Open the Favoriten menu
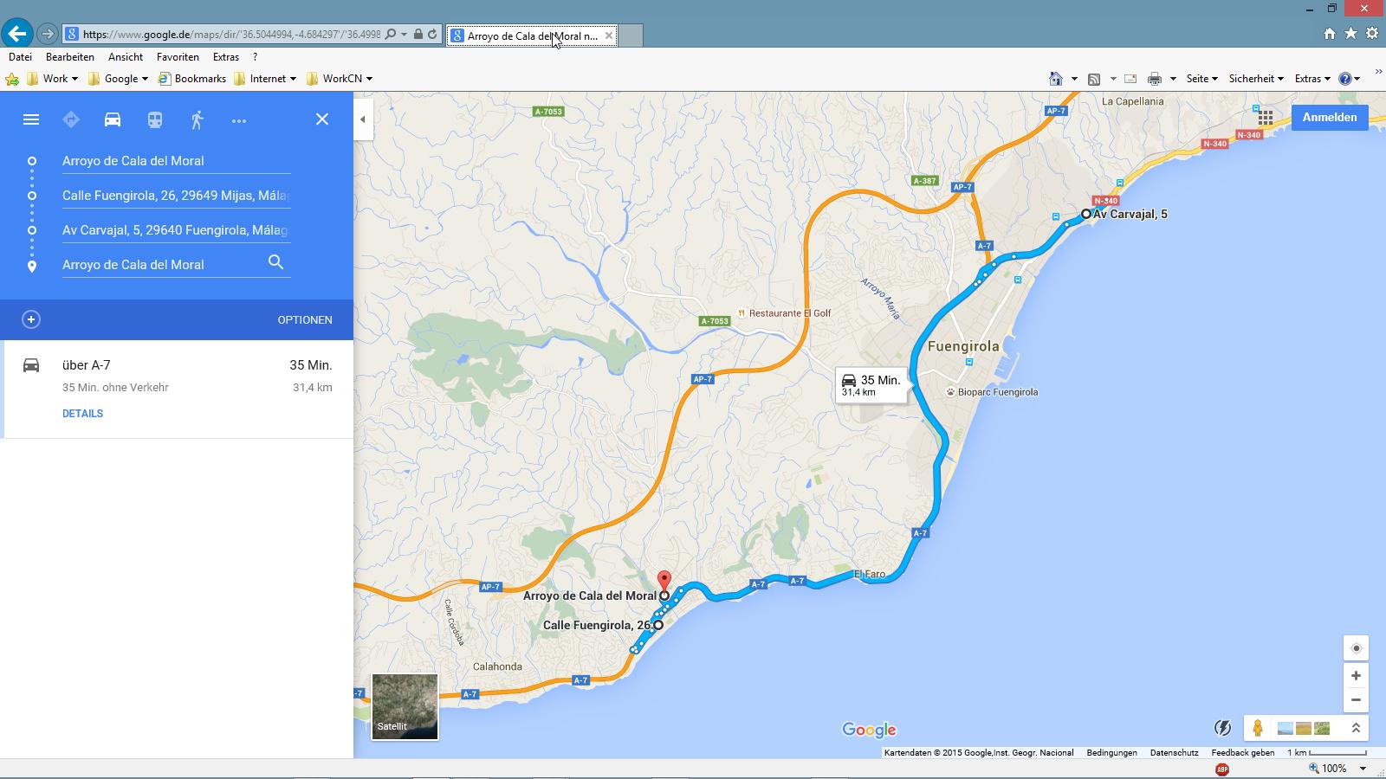1386x779 pixels. pyautogui.click(x=178, y=57)
